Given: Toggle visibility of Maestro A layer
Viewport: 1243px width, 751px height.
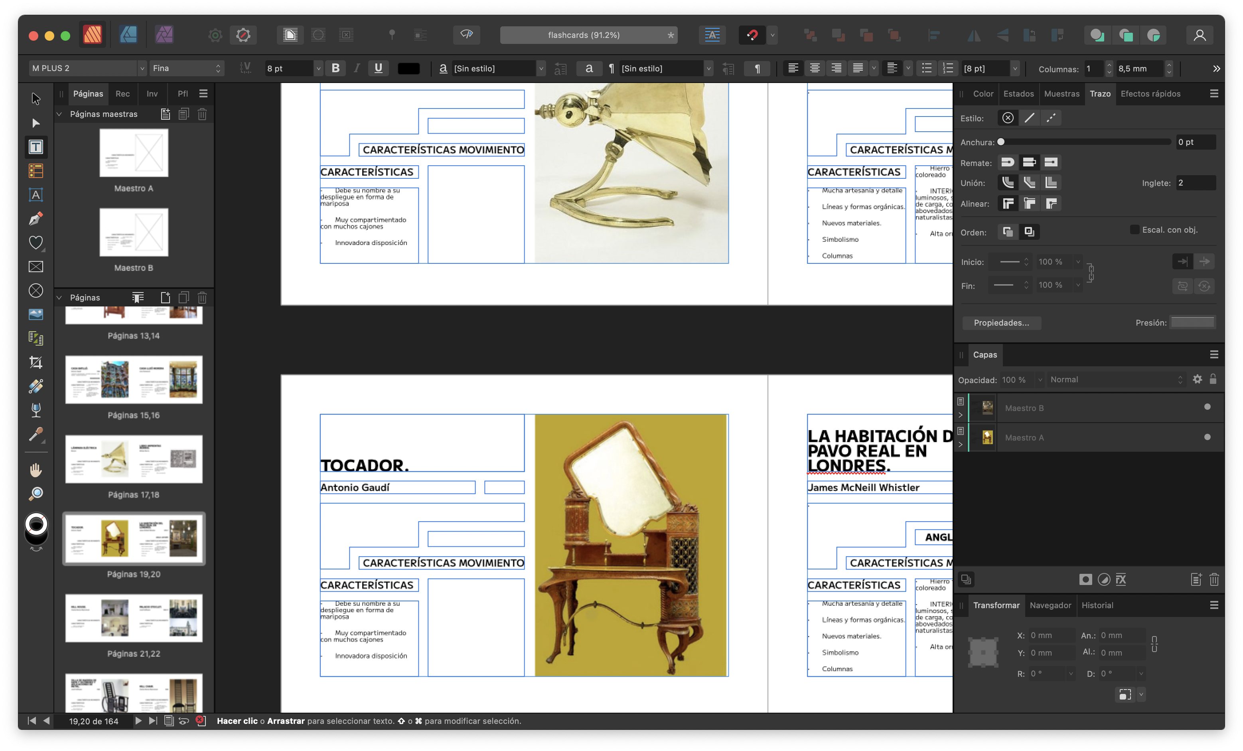Looking at the screenshot, I should click(x=1207, y=437).
